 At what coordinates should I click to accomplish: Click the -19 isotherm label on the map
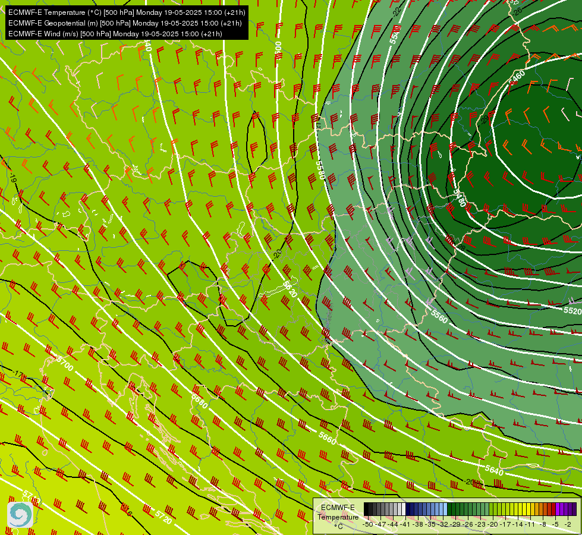pyautogui.click(x=13, y=178)
